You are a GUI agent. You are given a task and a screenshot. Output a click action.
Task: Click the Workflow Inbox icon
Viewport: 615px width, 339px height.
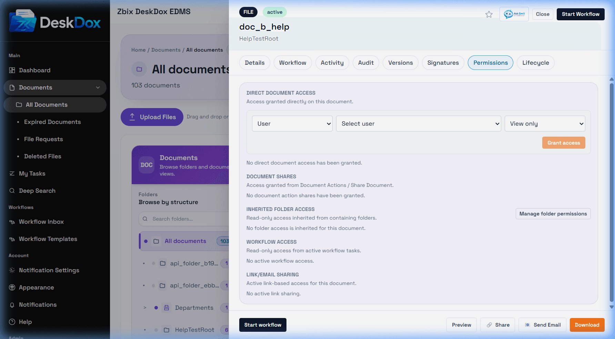(12, 222)
